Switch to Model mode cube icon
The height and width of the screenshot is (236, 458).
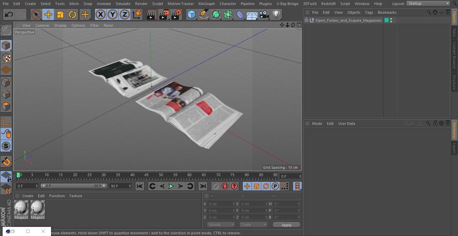click(6, 46)
